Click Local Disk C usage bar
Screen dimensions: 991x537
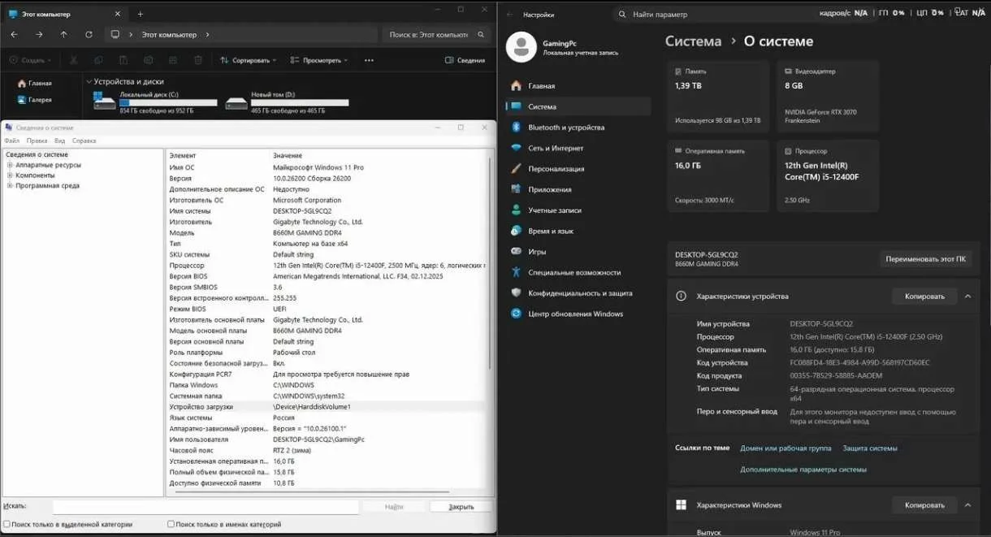168,103
